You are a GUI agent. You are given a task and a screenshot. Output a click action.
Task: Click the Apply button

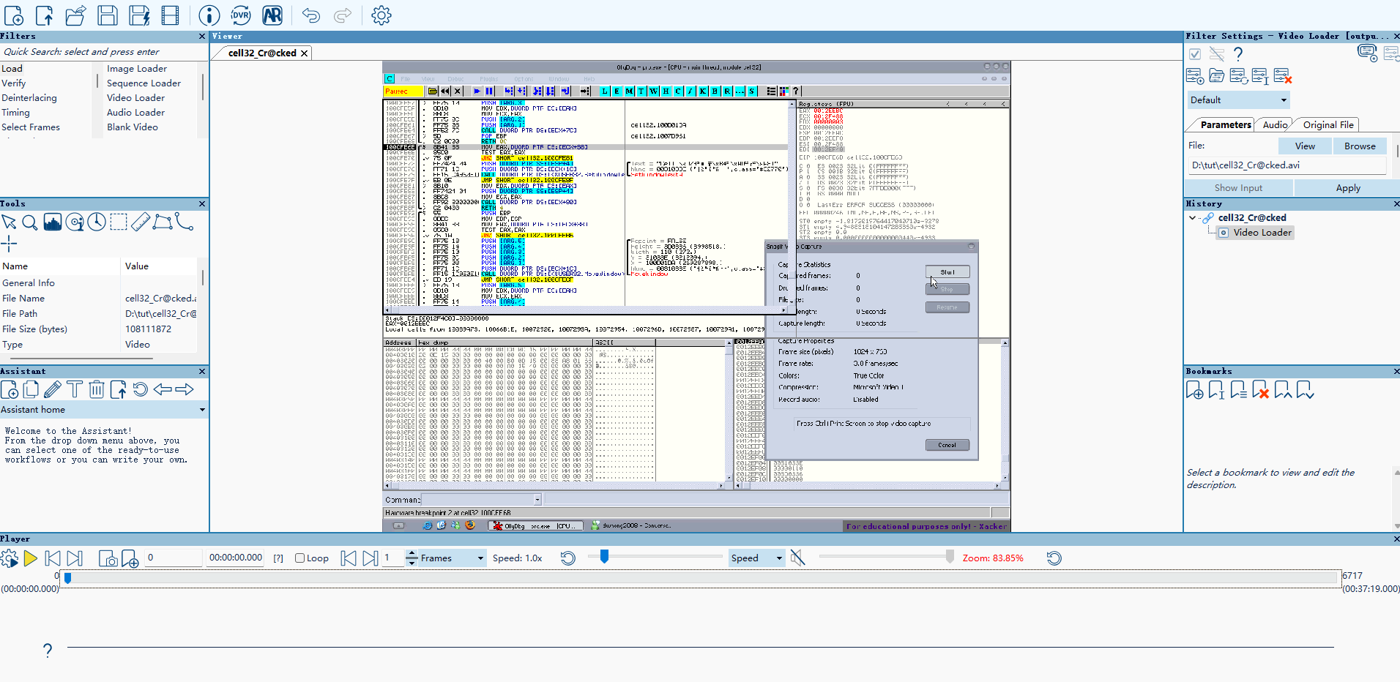pyautogui.click(x=1348, y=188)
